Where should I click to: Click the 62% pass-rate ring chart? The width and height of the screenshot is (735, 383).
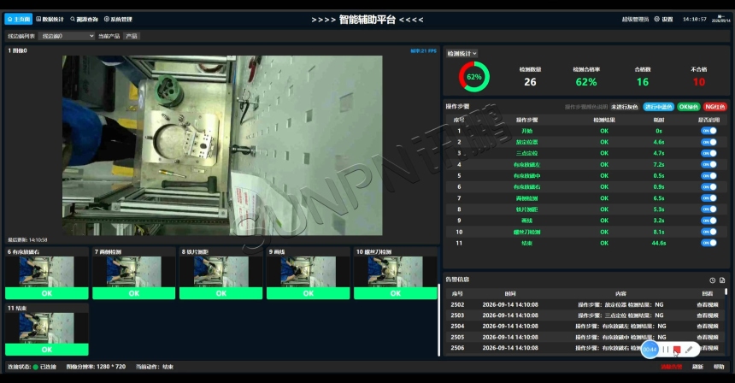click(474, 77)
